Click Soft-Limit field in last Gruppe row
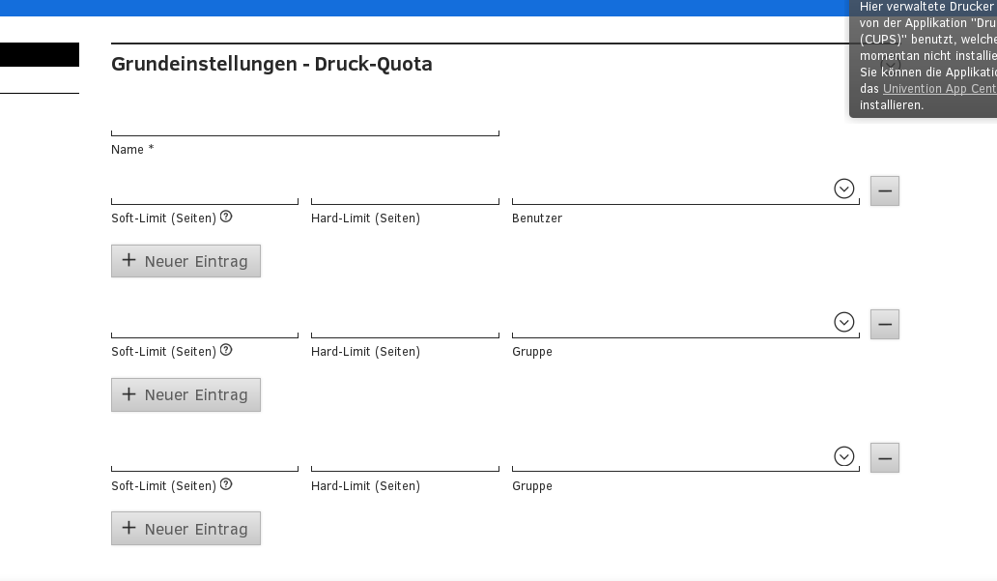The image size is (997, 581). point(204,457)
